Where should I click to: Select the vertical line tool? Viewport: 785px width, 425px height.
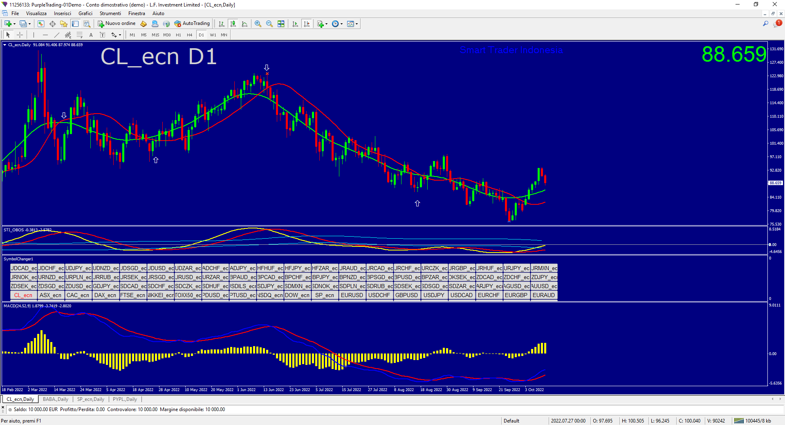pos(34,35)
